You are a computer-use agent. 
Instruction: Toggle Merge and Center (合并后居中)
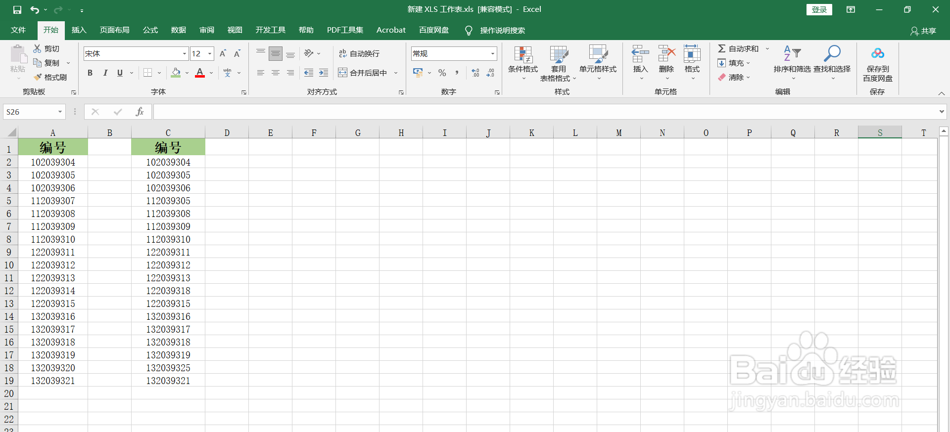pyautogui.click(x=363, y=73)
